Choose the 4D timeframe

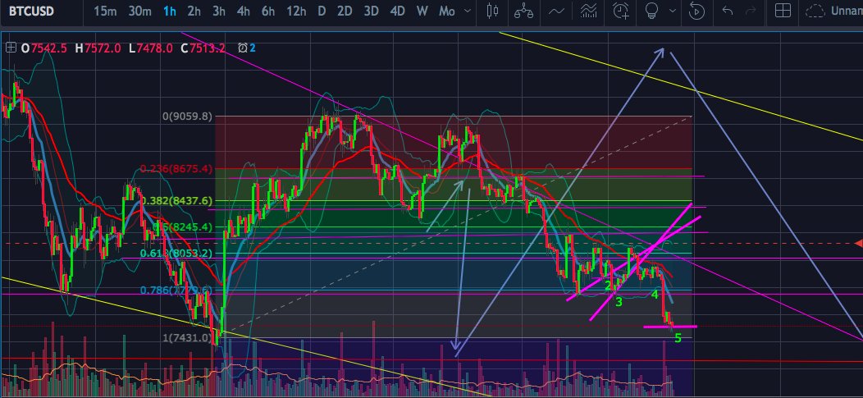tap(397, 11)
